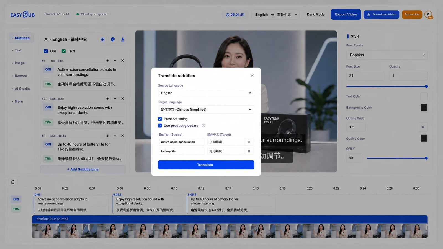Delete subtitle #3 with its X icon
443x249 pixels.
coord(122,136)
